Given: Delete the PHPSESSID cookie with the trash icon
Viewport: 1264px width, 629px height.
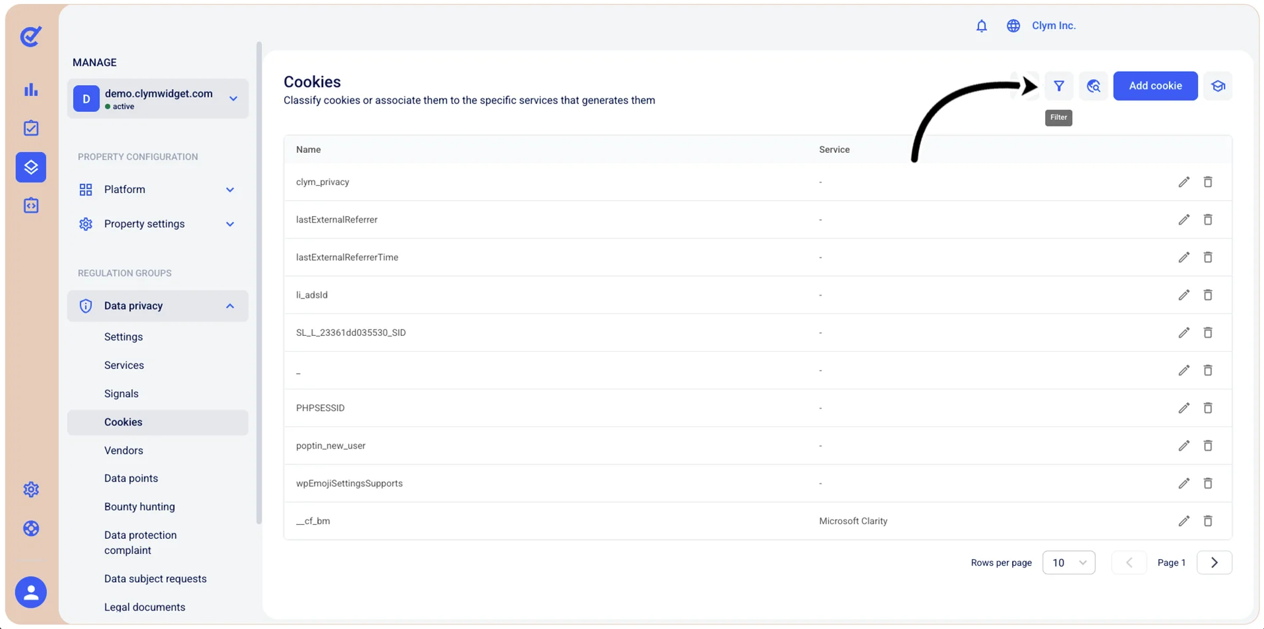Looking at the screenshot, I should 1207,408.
